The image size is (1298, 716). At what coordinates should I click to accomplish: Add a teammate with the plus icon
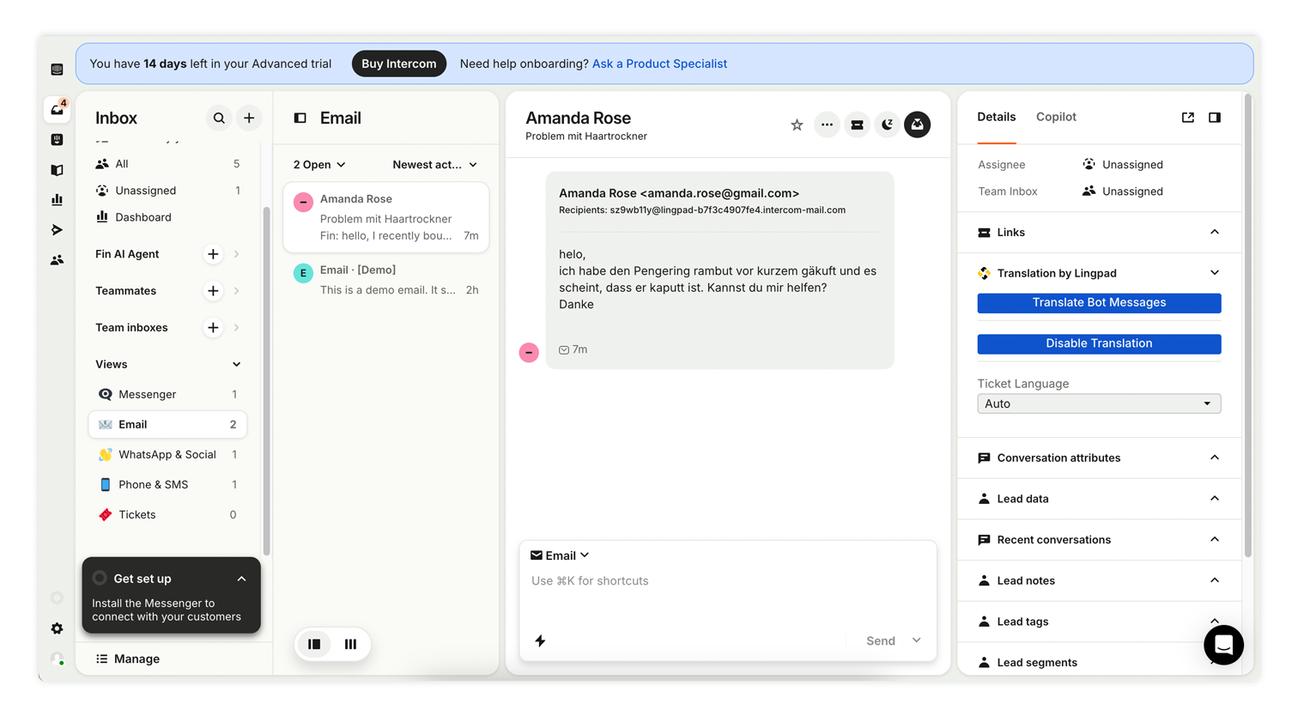[213, 291]
